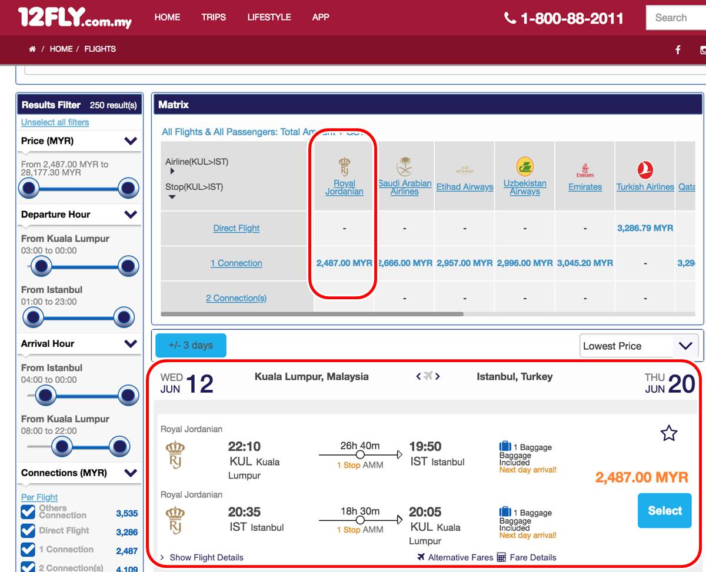Click into the Search input field

point(676,18)
